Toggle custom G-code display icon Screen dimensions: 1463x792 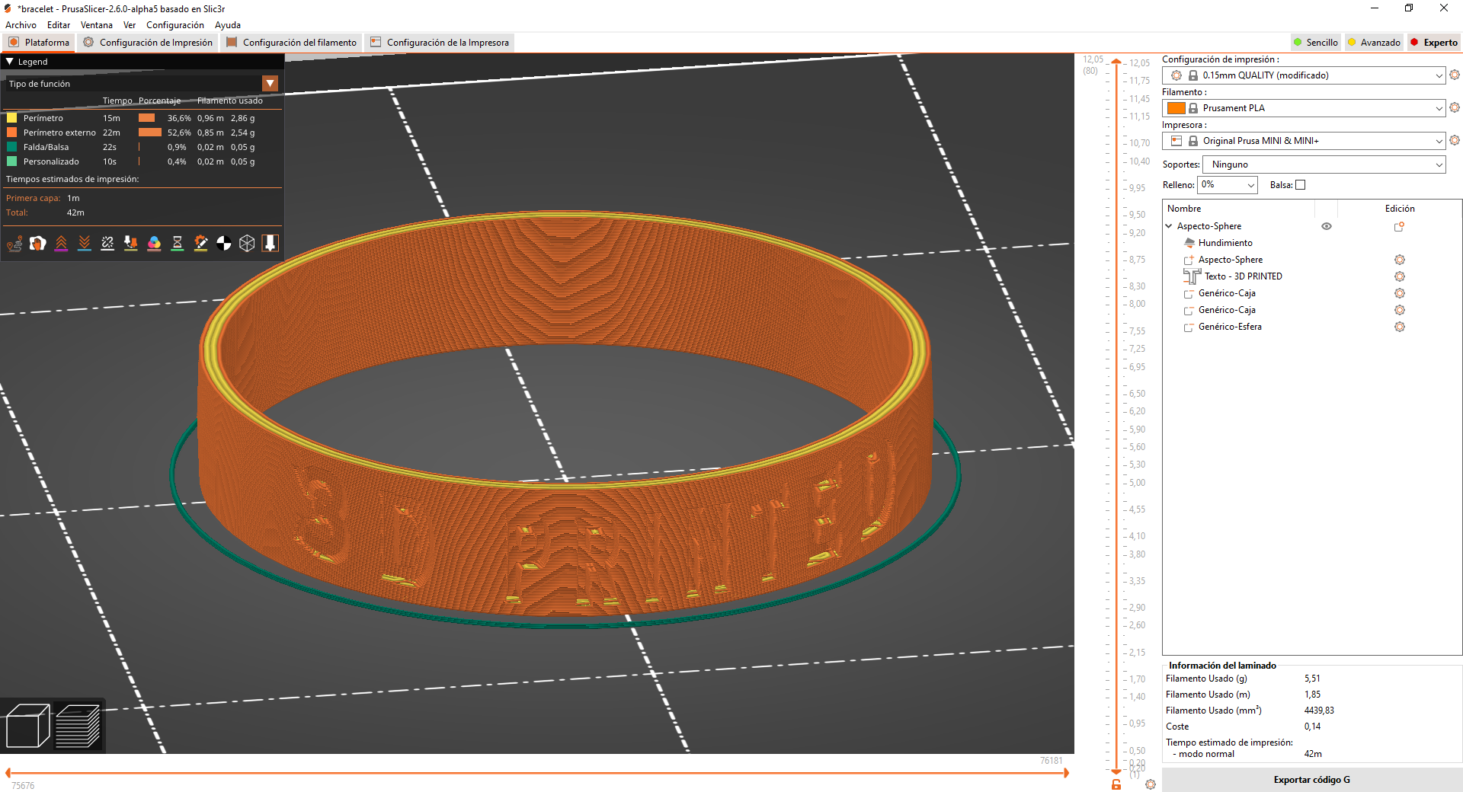[200, 243]
